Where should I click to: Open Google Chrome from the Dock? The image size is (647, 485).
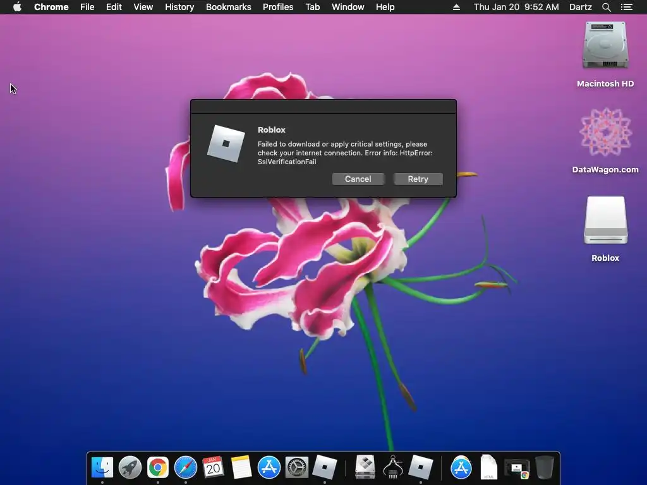pos(157,467)
